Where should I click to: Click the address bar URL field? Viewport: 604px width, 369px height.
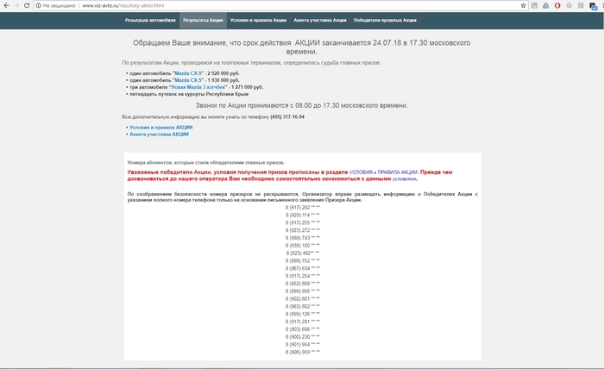click(x=259, y=5)
